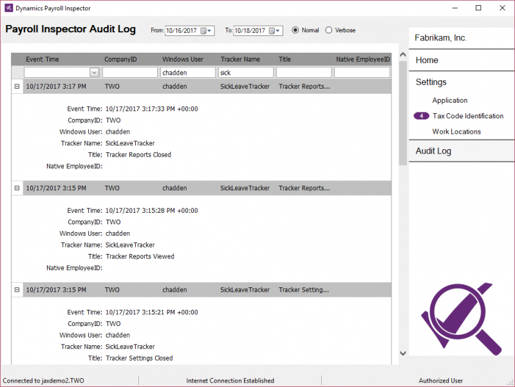Click the Fabrikam, Inc. company name
Viewport: 515px width, 387px height.
440,38
